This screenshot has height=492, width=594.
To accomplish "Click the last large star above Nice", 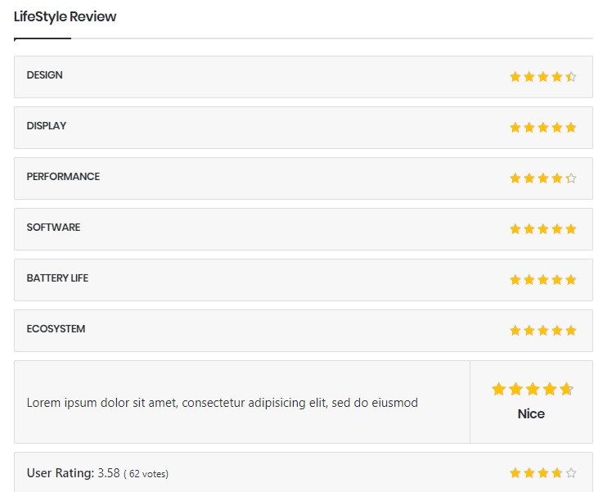I will tap(566, 390).
